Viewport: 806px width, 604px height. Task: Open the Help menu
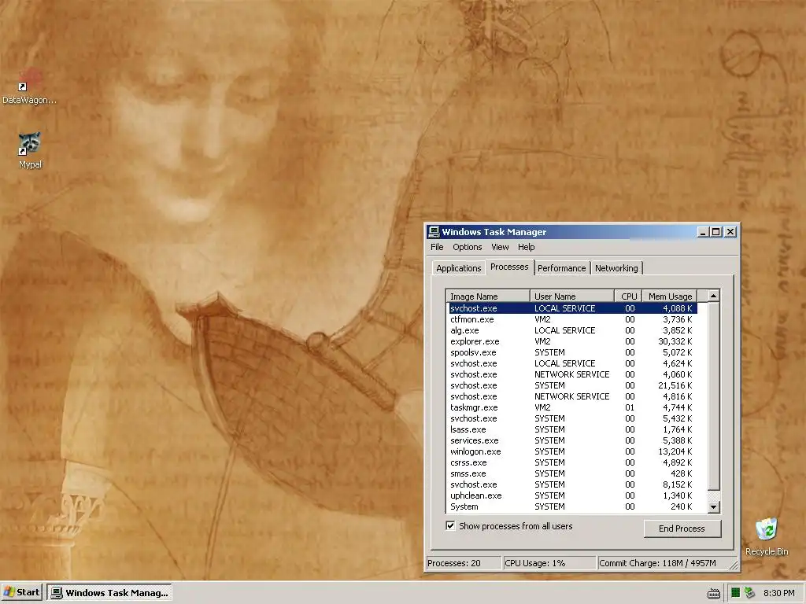click(526, 247)
